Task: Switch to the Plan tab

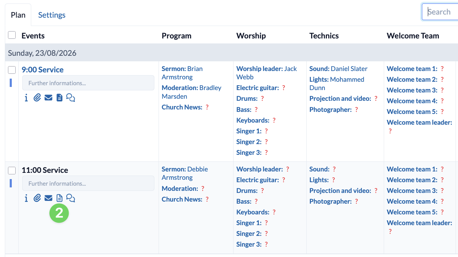Action: (18, 15)
